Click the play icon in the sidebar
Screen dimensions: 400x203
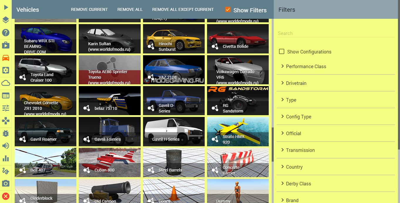coord(6,7)
